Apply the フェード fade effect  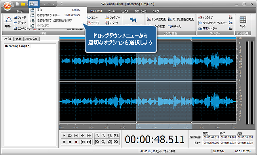(20, 17)
